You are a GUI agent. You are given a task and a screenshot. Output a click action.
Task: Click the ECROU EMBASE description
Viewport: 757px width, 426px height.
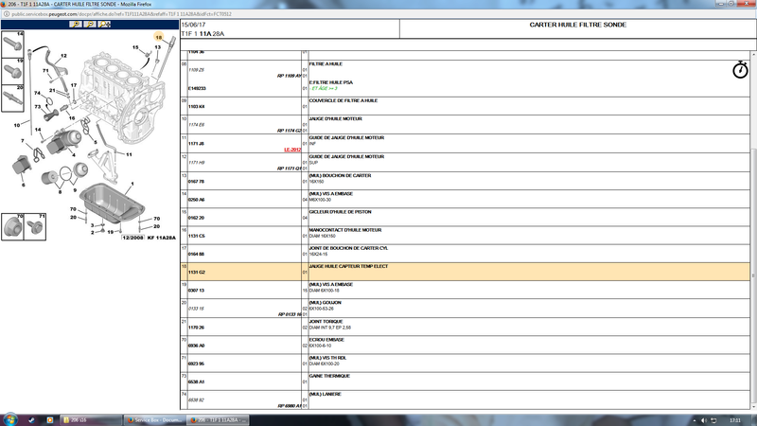[x=326, y=340]
